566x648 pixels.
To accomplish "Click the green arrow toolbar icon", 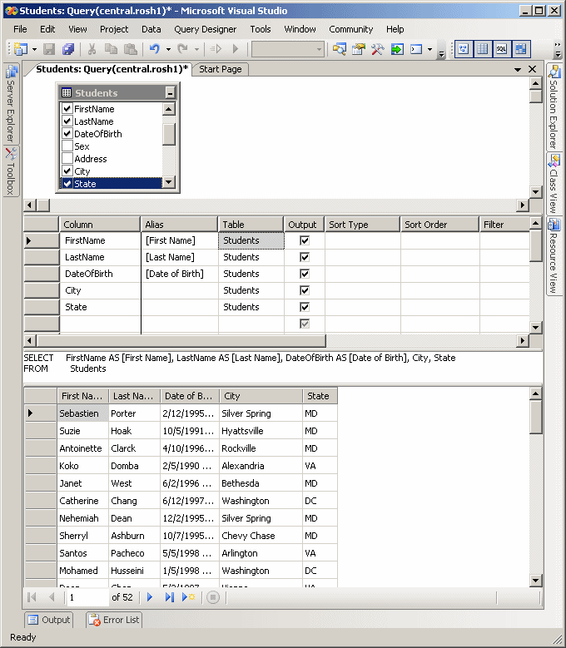I will pyautogui.click(x=397, y=49).
